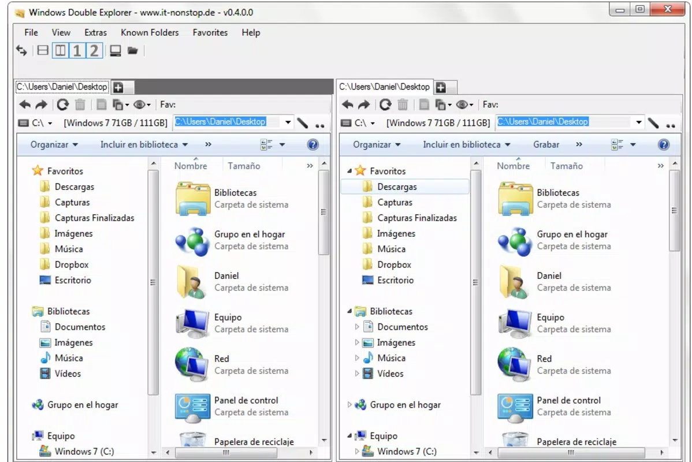Click the monitor icon in main toolbar
Screen dimensions: 692x462
click(x=115, y=51)
